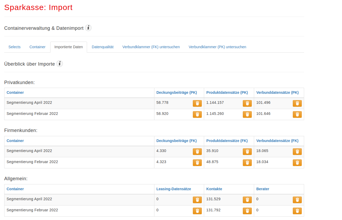Image resolution: width=342 pixels, height=220 pixels.
Task: Switch to the Selects tab
Action: click(14, 47)
